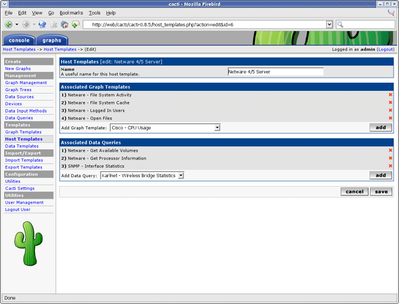Switch to the graphs tab

(52, 40)
